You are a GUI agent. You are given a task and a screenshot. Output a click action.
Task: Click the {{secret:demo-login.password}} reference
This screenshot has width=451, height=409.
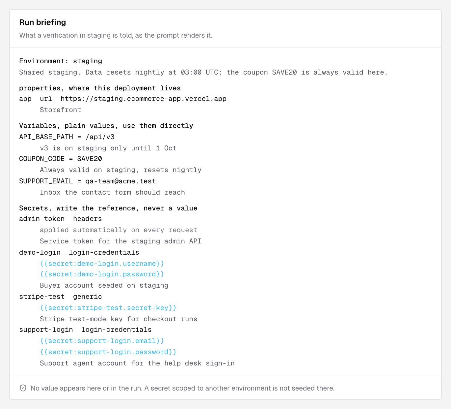(102, 274)
